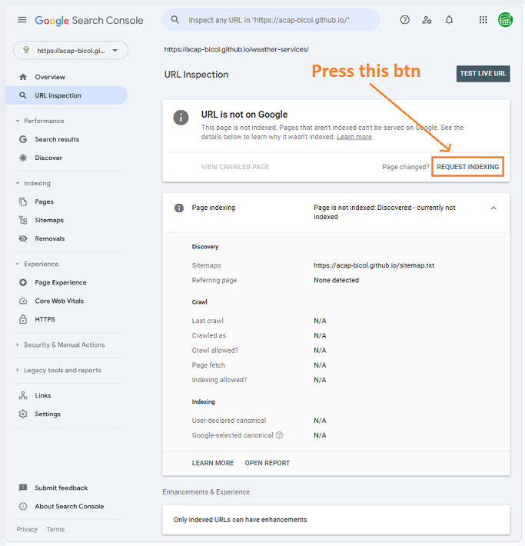Click the sitemap.txt URL value
This screenshot has width=525, height=546.
tap(374, 265)
